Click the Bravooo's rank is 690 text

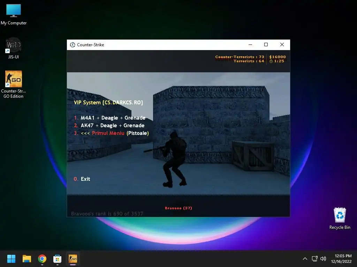pyautogui.click(x=107, y=214)
